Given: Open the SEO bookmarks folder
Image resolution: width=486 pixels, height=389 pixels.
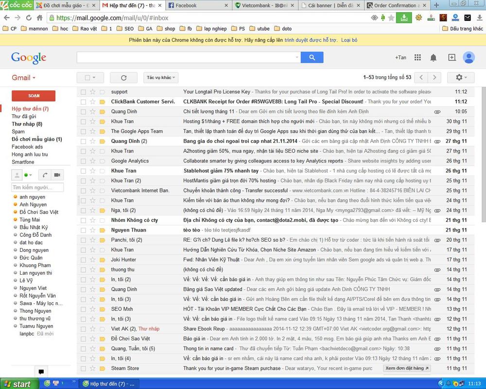Looking at the screenshot, I should point(125,29).
